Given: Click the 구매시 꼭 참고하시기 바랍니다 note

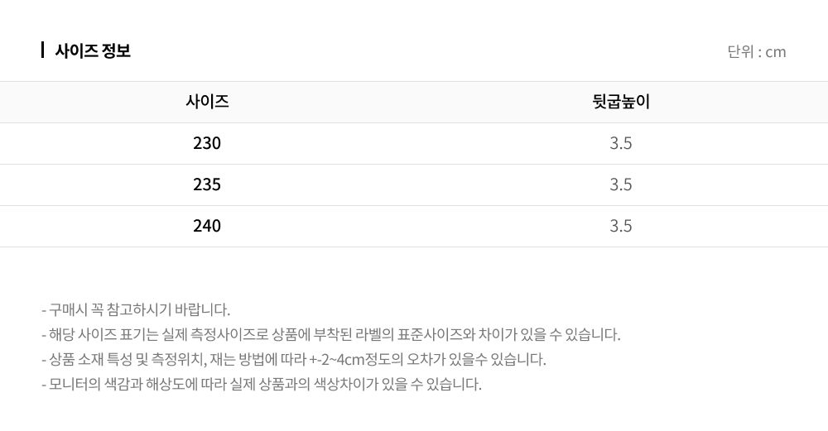Looking at the screenshot, I should pos(136,309).
